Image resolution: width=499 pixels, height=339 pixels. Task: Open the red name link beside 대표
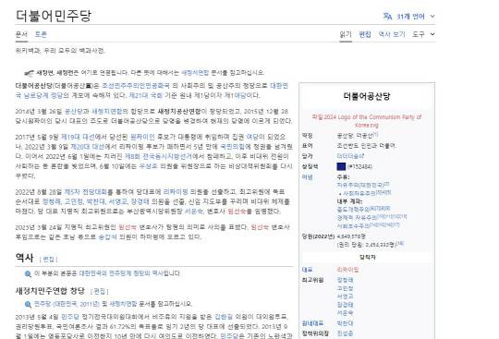coord(347,270)
